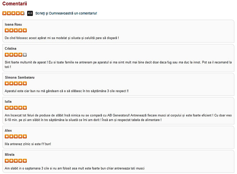
Task: Click Mirela's five-star rating
Action: pos(16,161)
